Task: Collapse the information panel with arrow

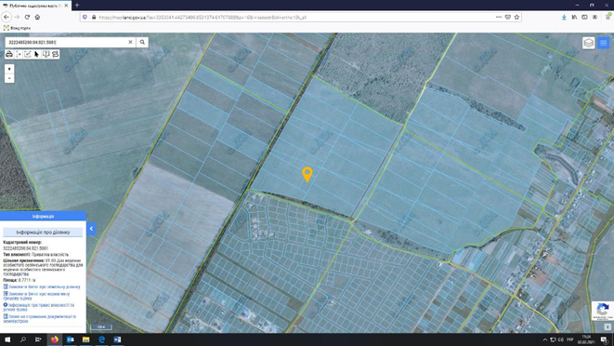Action: pos(91,228)
